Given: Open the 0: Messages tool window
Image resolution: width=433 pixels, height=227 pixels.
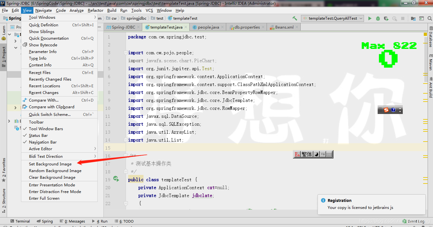Looking at the screenshot, I should point(72,221).
